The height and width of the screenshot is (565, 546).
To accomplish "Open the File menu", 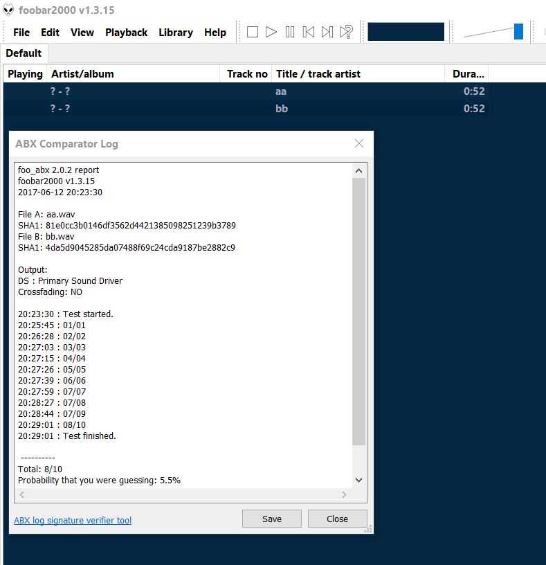I will pos(21,33).
